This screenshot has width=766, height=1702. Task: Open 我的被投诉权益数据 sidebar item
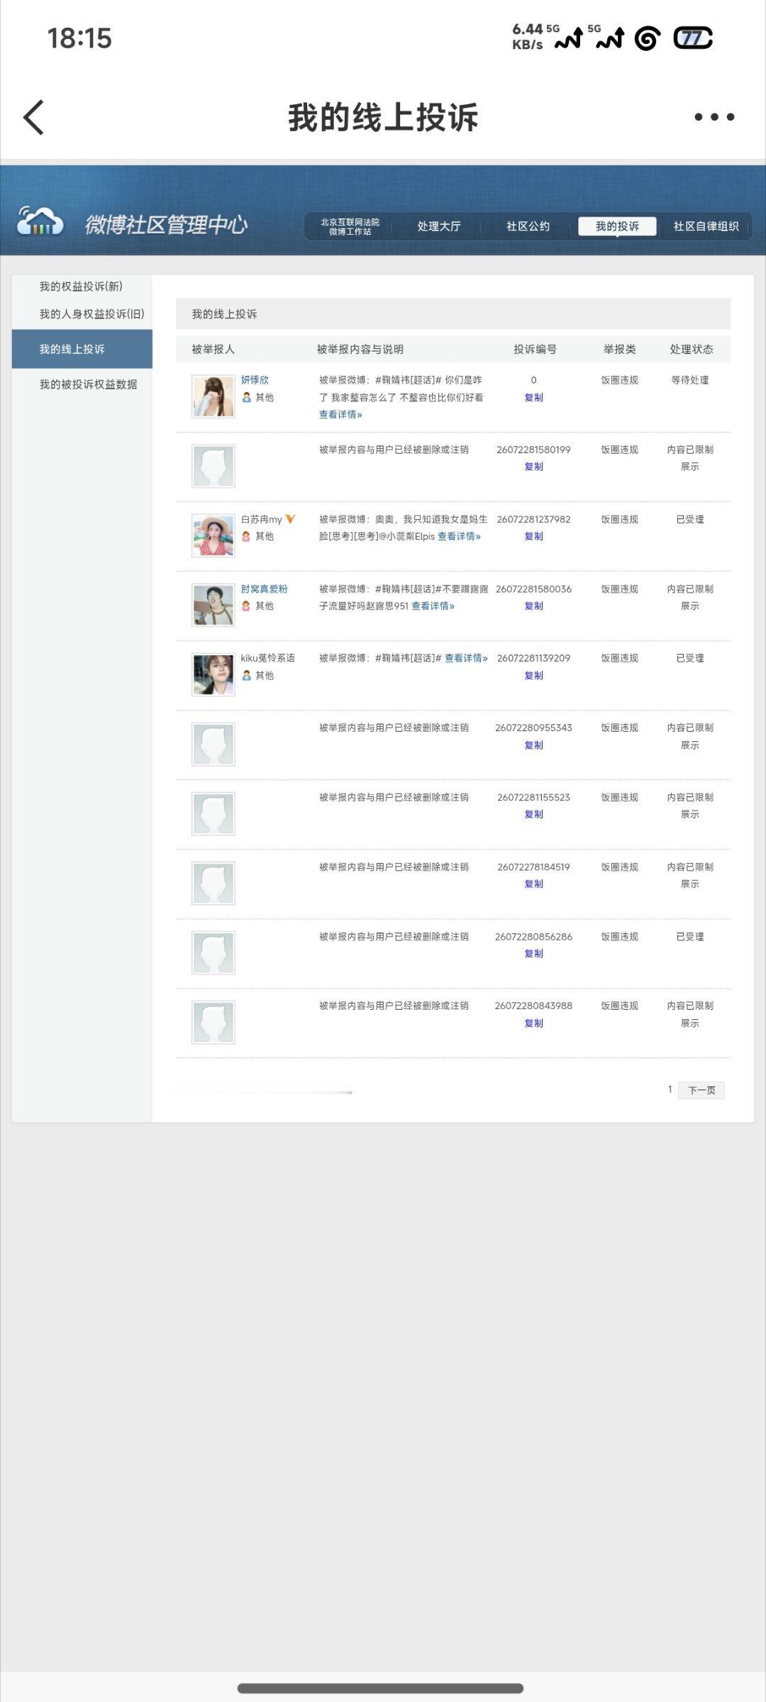[89, 384]
